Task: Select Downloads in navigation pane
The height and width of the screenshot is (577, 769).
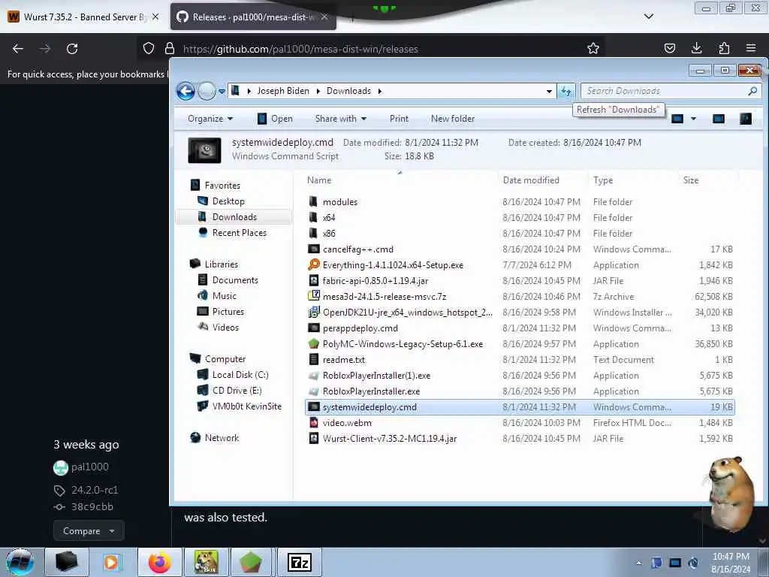Action: 234,217
